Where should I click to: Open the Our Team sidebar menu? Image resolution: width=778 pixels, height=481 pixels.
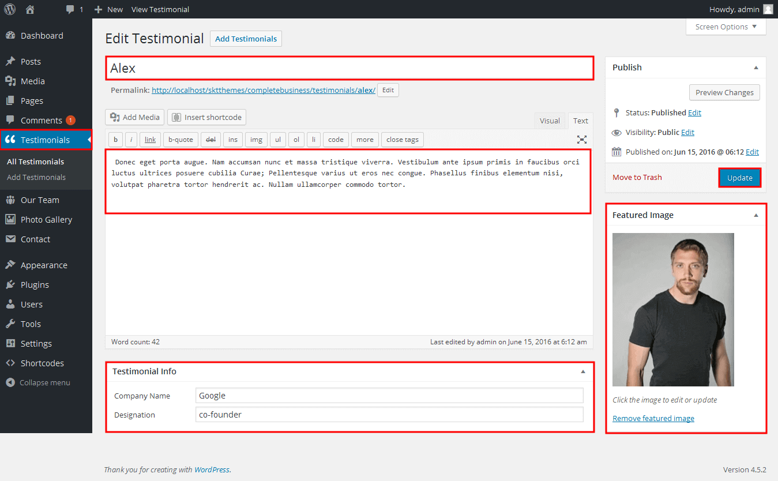coord(46,200)
